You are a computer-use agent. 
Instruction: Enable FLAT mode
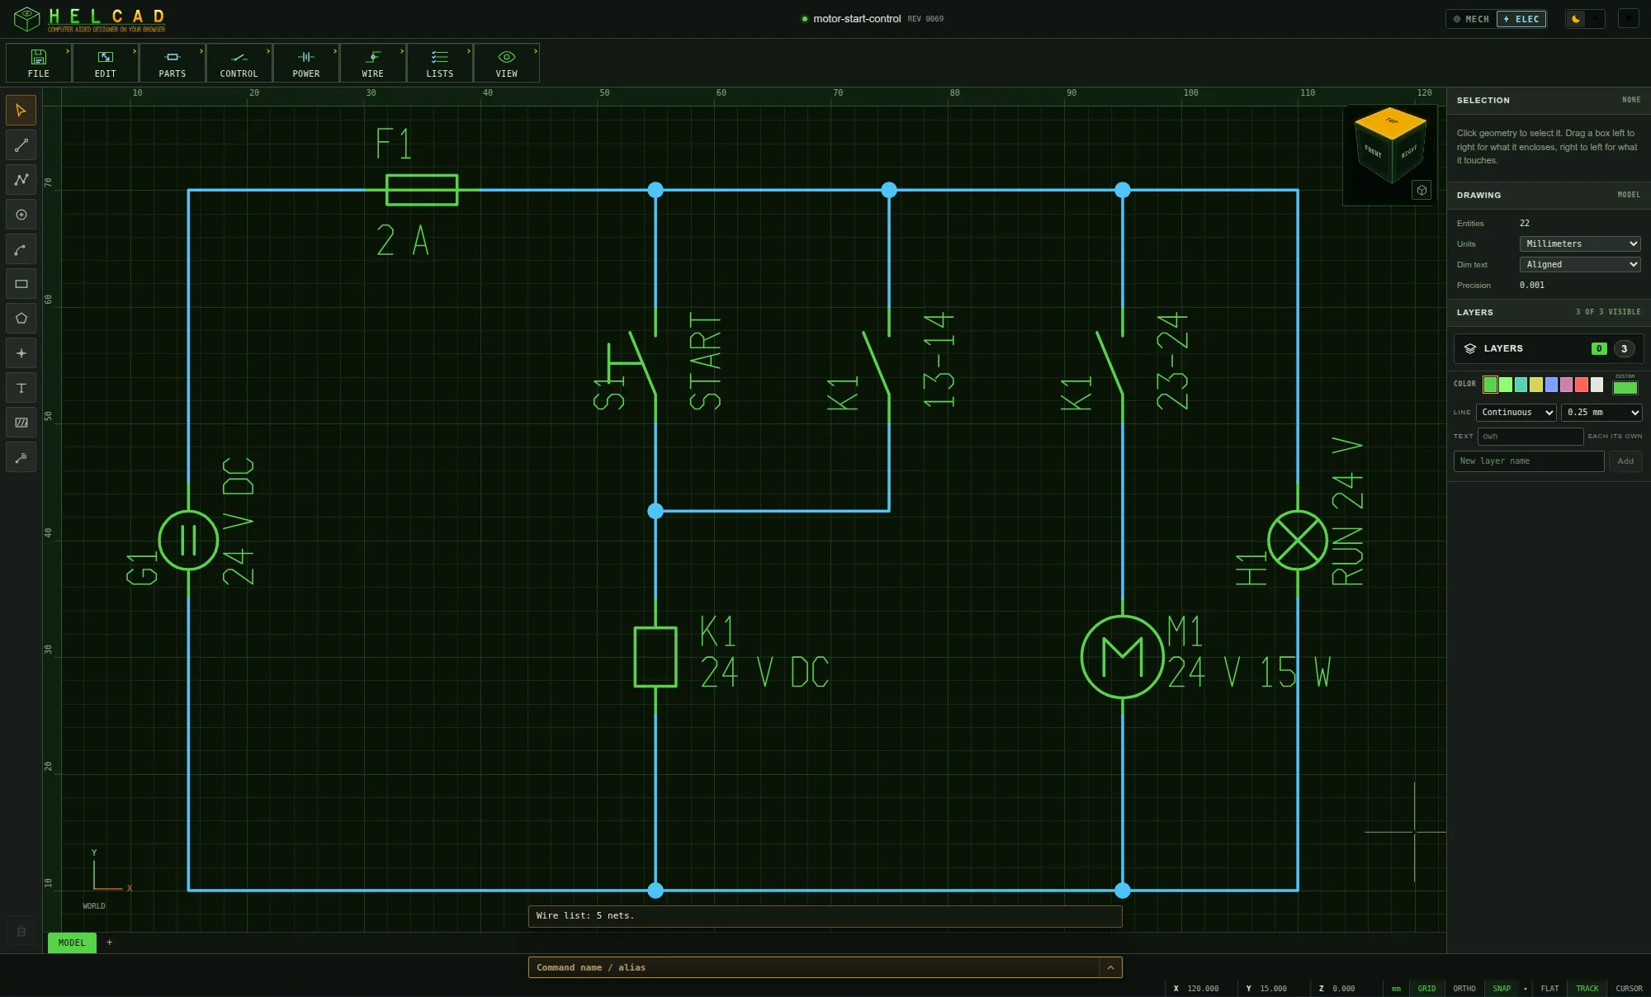pos(1550,988)
